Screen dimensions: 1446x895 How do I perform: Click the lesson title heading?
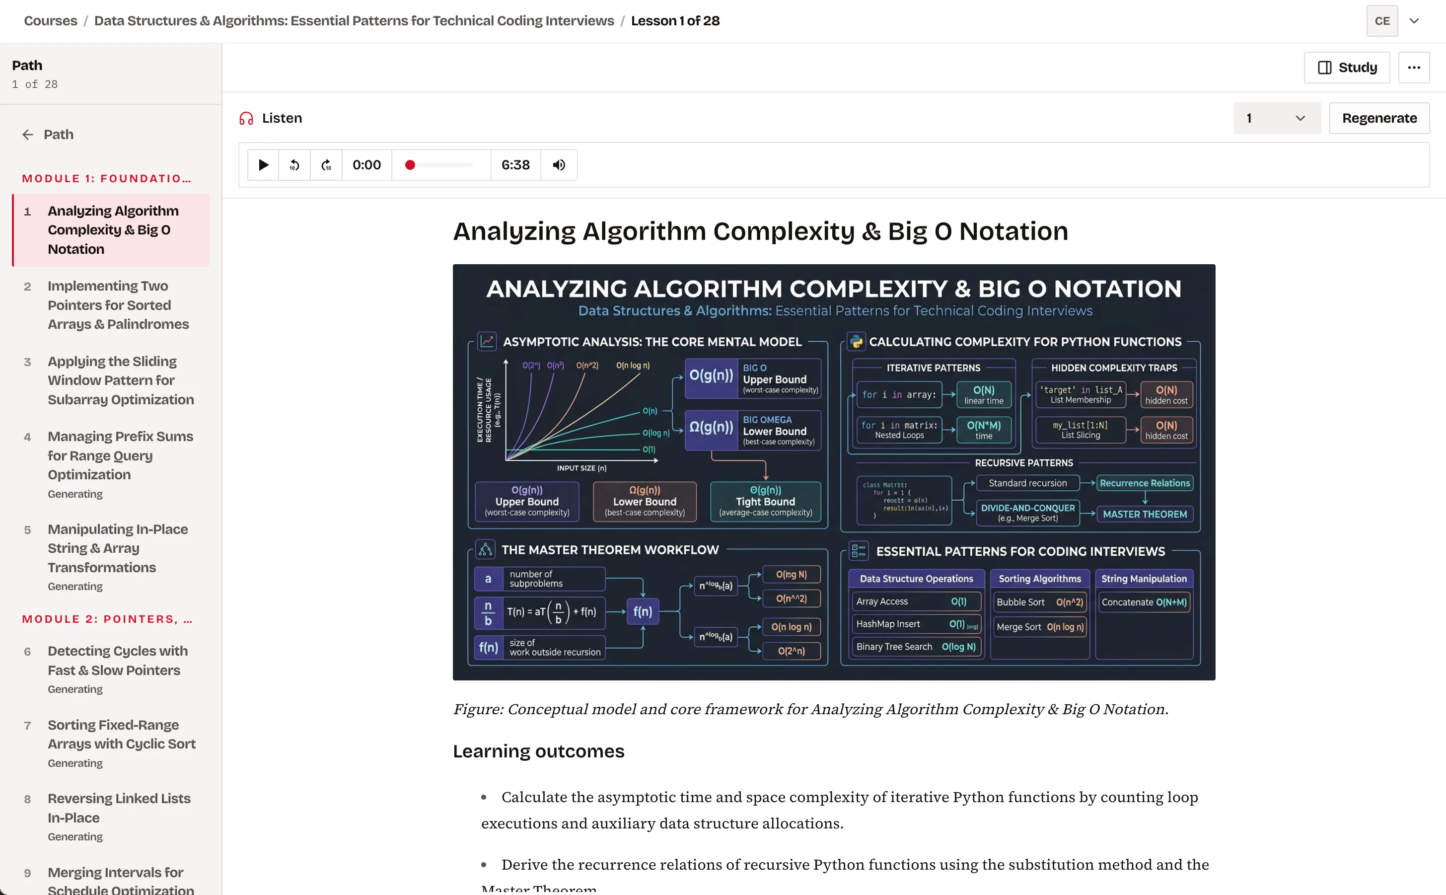(x=760, y=231)
